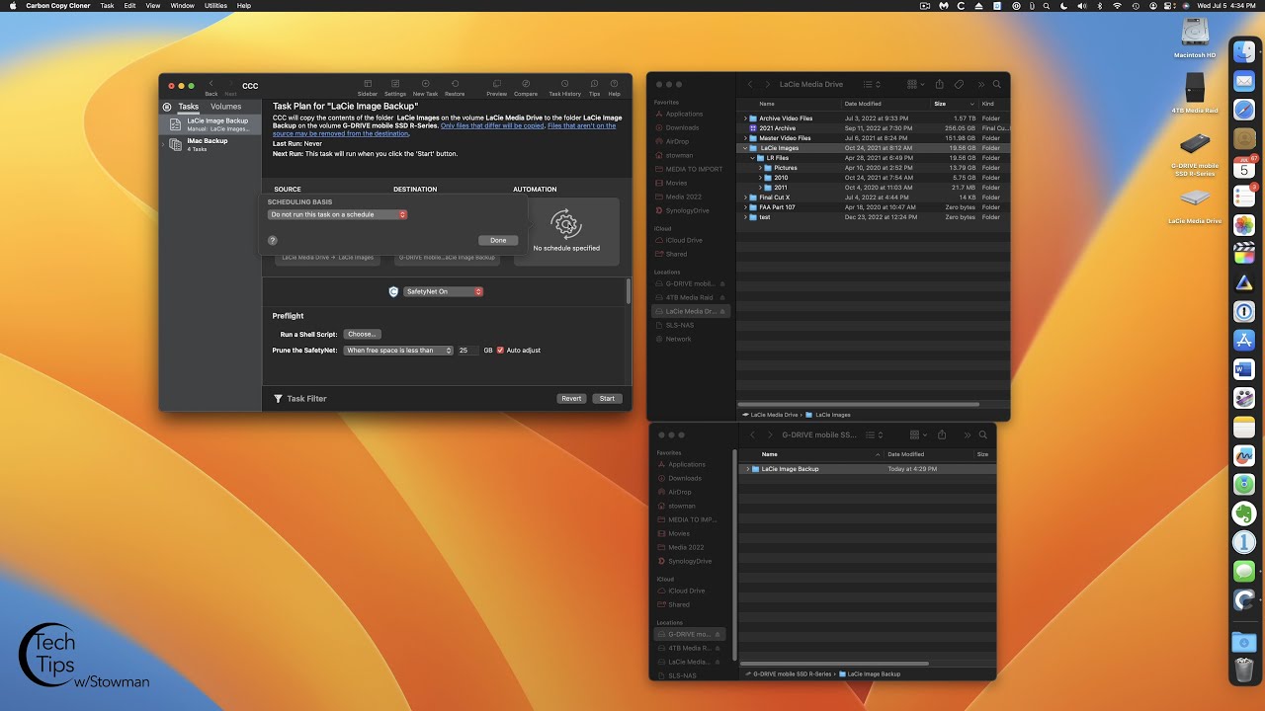Open 'When free space is less than' dropdown
Screen dimensions: 1265x711
click(397, 351)
